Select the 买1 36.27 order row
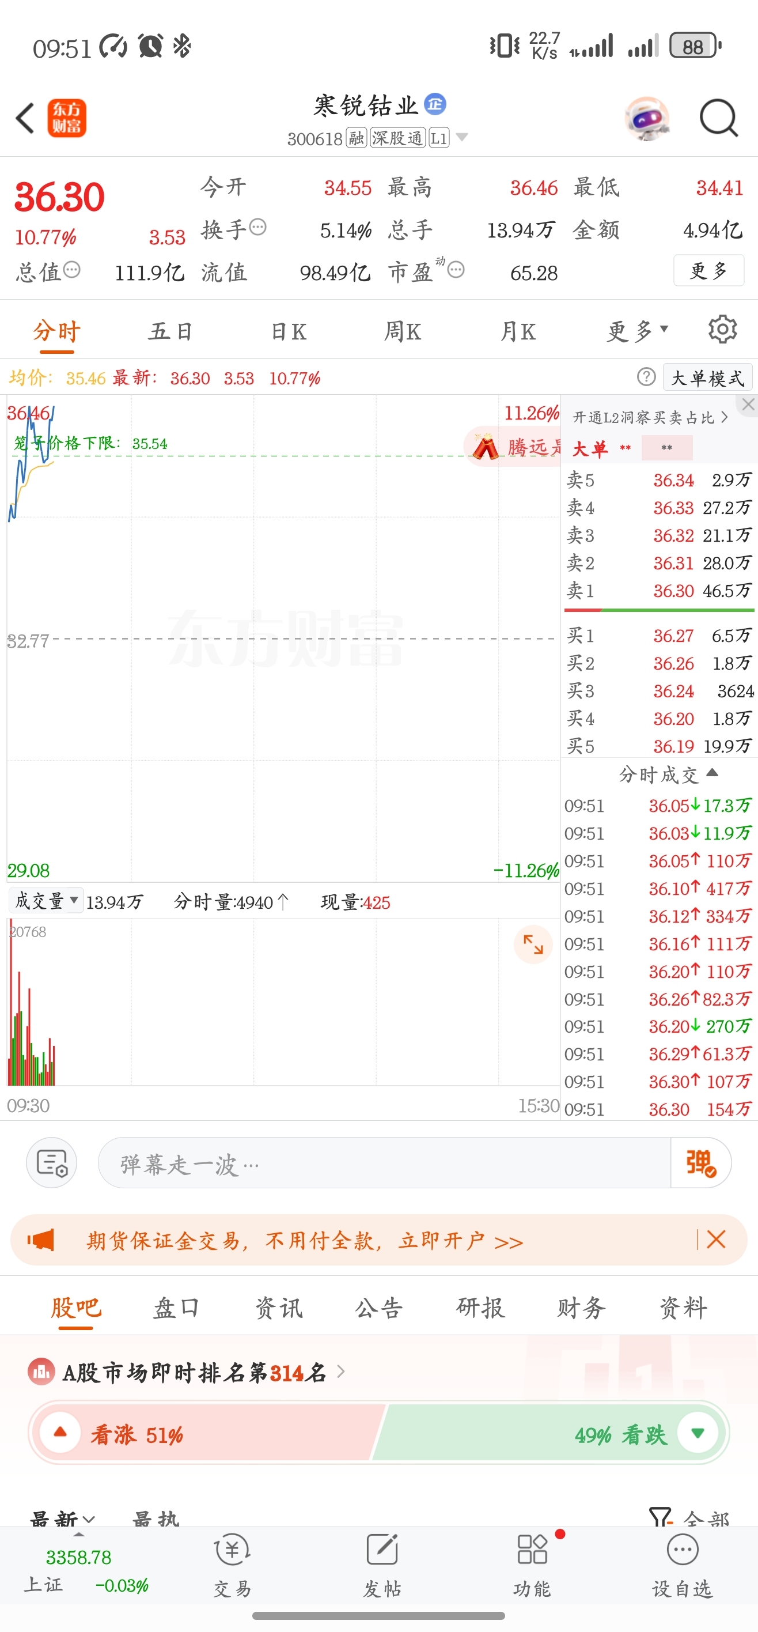Screen dimensions: 758x1632 click(x=658, y=636)
